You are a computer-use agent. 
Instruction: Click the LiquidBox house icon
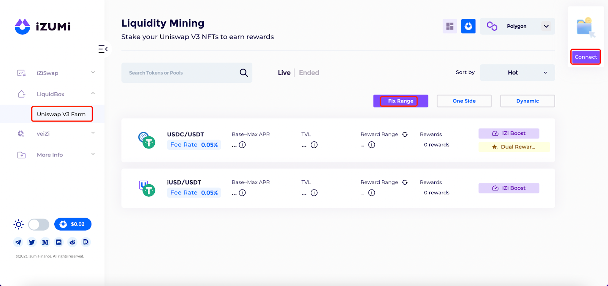22,94
